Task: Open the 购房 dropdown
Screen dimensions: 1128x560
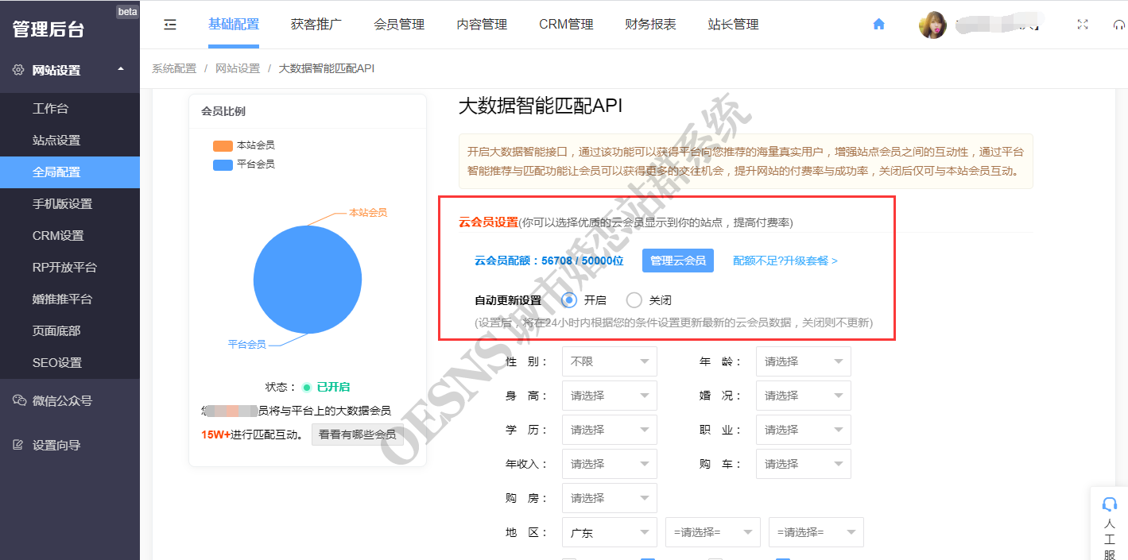Action: [610, 498]
